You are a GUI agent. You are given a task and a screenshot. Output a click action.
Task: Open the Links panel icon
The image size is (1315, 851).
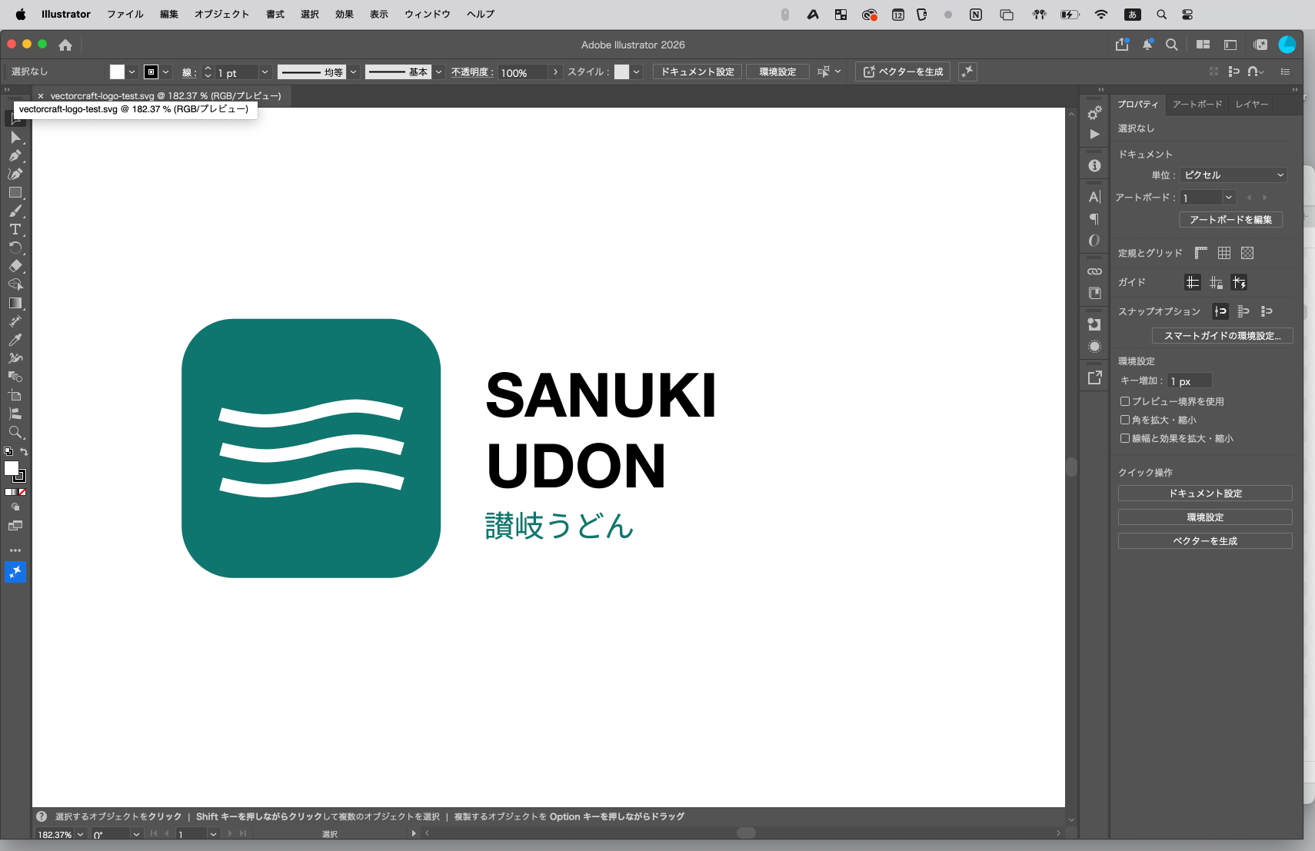(x=1094, y=271)
